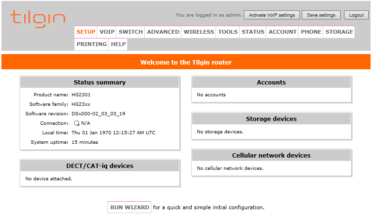Screen dimensions: 372x214
Task: Open the HELP tab
Action: [x=118, y=44]
